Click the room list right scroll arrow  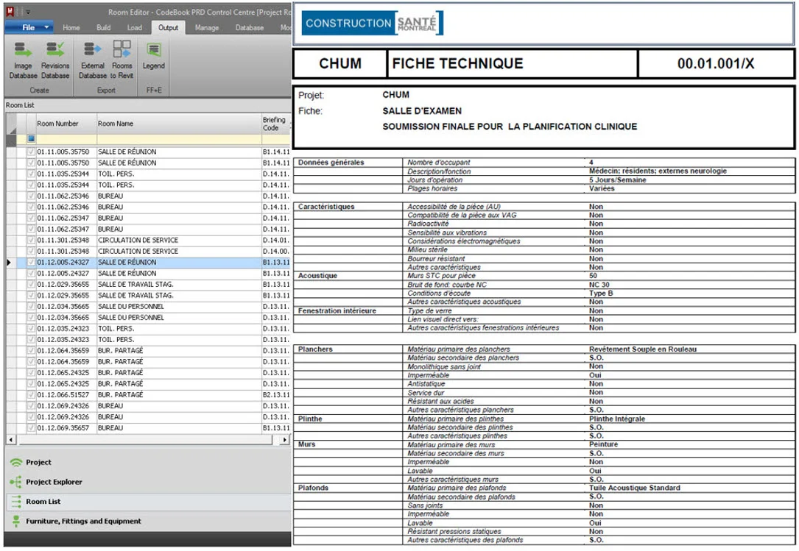pyautogui.click(x=285, y=439)
